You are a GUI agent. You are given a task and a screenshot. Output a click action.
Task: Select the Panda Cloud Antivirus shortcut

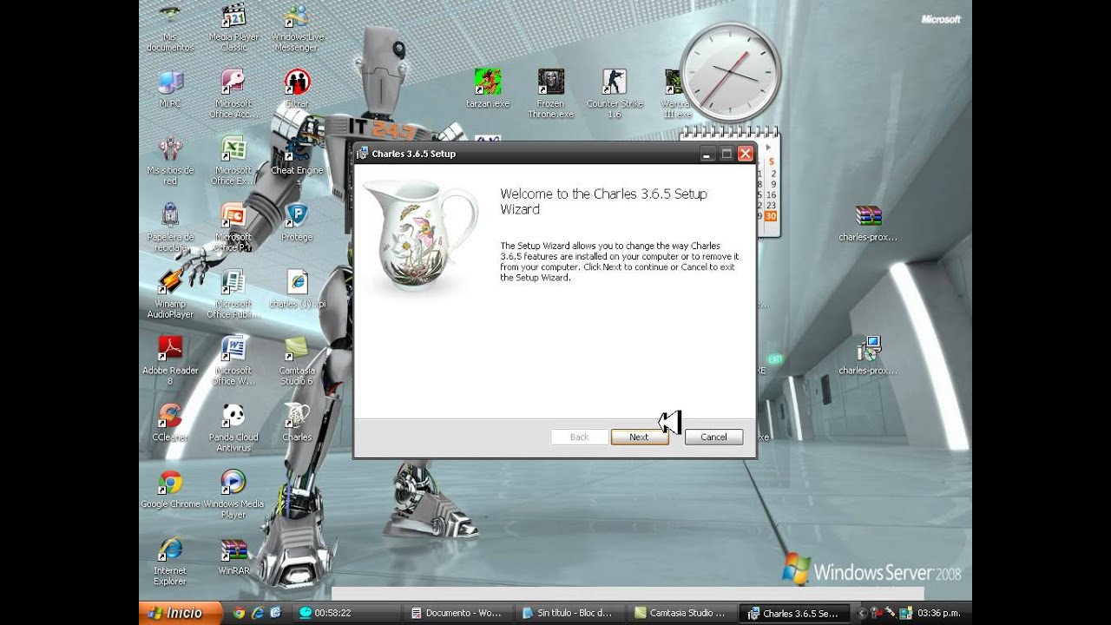click(x=233, y=428)
